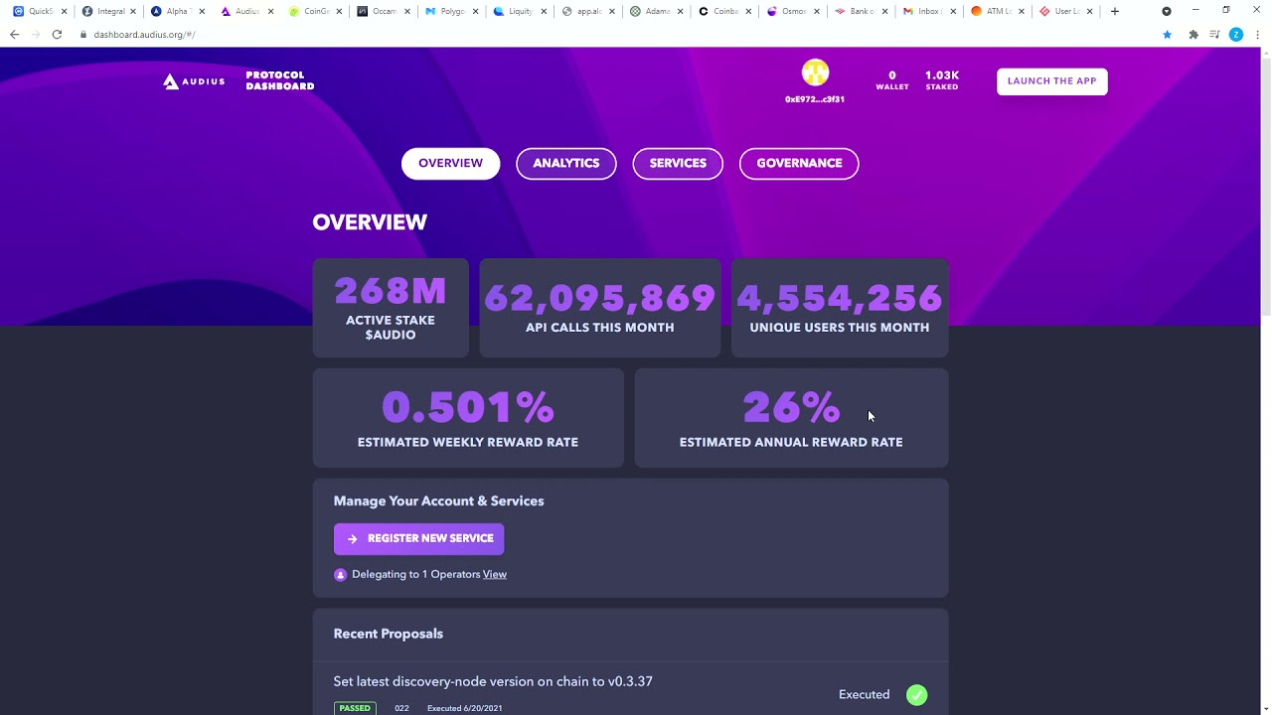Close the Polygon browser tab
1272x715 pixels.
(475, 12)
